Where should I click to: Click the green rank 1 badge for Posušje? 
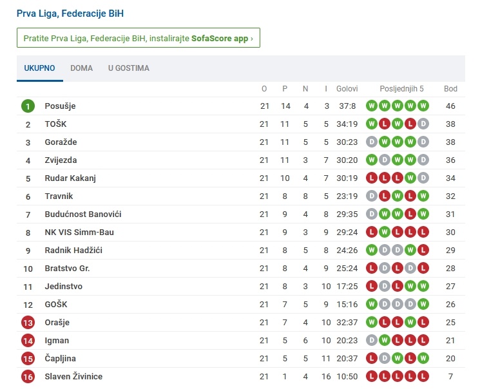coord(28,106)
